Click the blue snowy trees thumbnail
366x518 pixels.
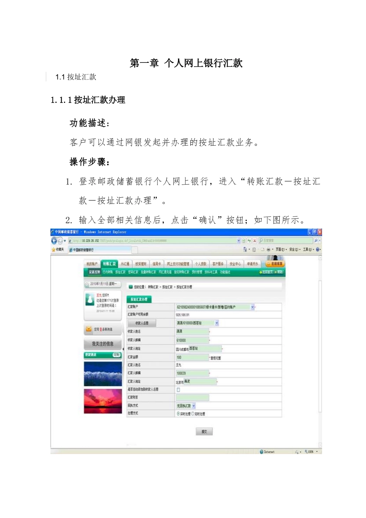pos(102,373)
